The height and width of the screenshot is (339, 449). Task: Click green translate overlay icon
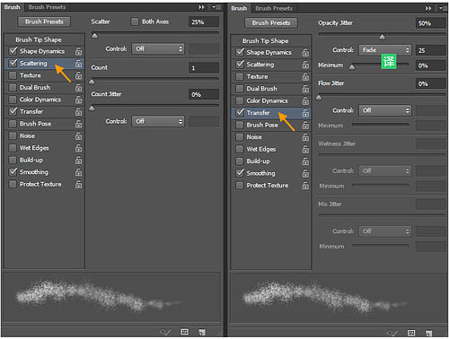(x=389, y=61)
